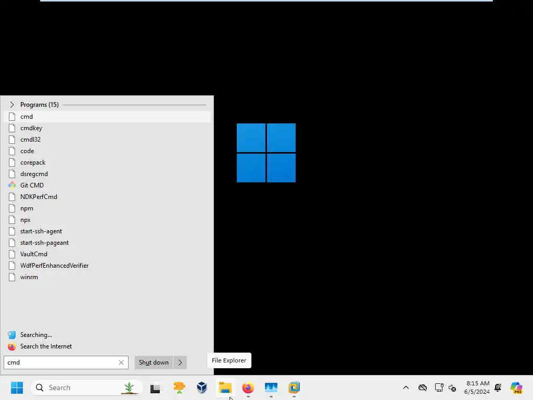The width and height of the screenshot is (533, 400).
Task: Open the Shut down options arrow
Action: click(x=180, y=362)
